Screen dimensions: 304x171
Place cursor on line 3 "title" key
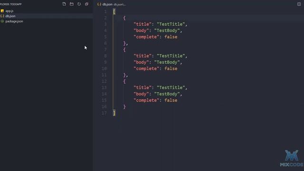[x=142, y=24]
